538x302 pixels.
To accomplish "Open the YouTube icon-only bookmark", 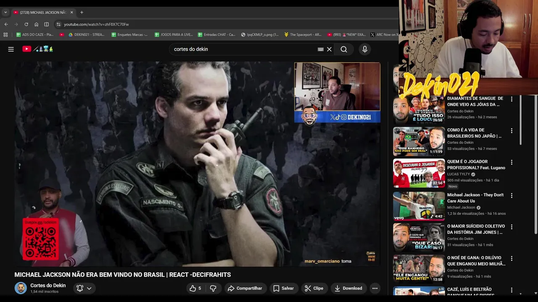I will [62, 35].
